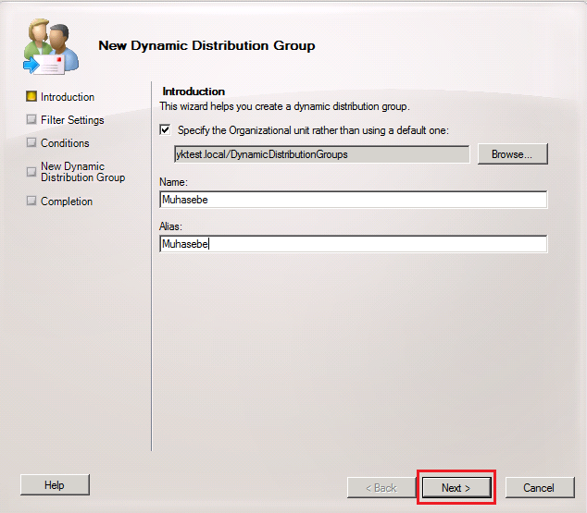The width and height of the screenshot is (587, 513).
Task: Click the square icon beside Completion
Action: click(x=31, y=202)
